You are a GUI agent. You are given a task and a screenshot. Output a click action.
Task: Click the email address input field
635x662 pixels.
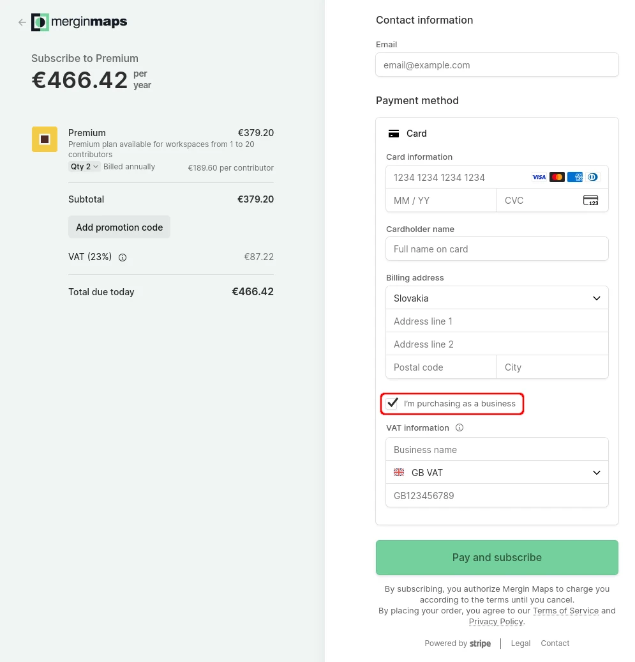tap(497, 65)
